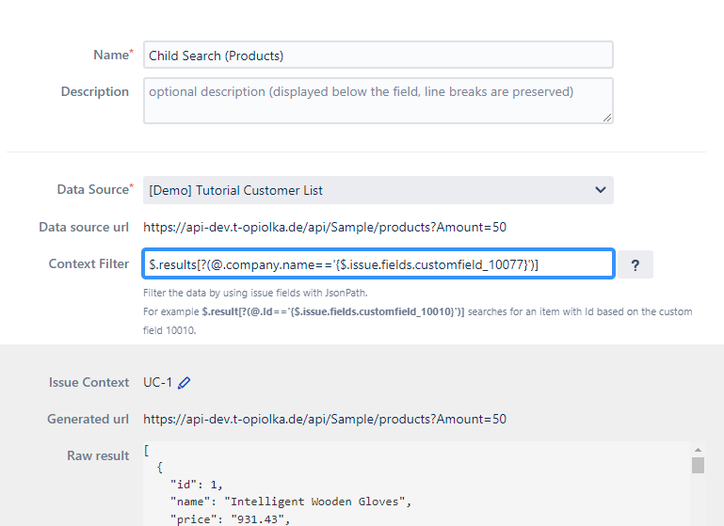Open the Data Source dropdown
Screen dimensions: 724x526
pyautogui.click(x=378, y=190)
